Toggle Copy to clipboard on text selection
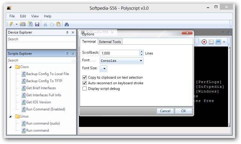Image resolution: width=241 pixels, height=144 pixels. 85,77
